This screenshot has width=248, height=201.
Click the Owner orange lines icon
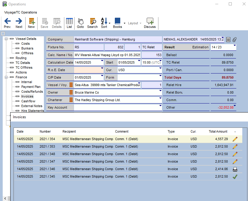[x=71, y=92]
